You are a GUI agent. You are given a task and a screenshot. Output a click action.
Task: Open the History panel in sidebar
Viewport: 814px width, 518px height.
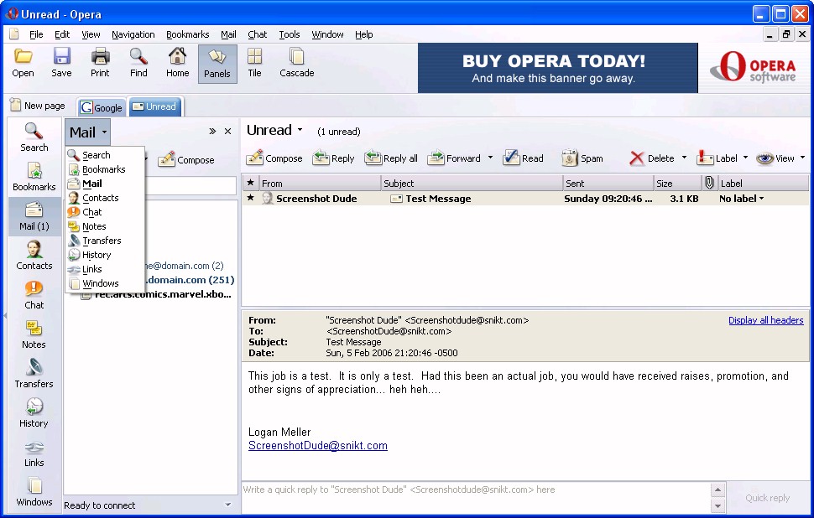pos(34,412)
